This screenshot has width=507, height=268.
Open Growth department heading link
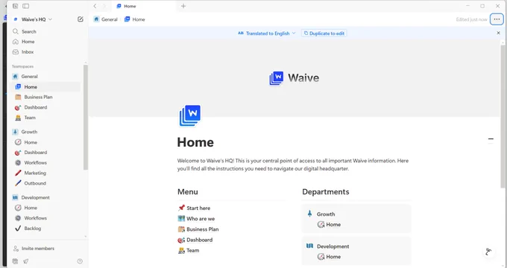[326, 214]
